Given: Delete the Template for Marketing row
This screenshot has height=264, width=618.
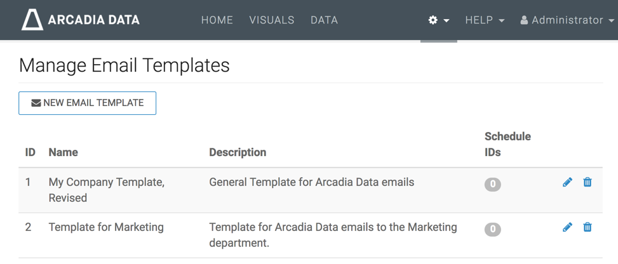Looking at the screenshot, I should pyautogui.click(x=588, y=227).
